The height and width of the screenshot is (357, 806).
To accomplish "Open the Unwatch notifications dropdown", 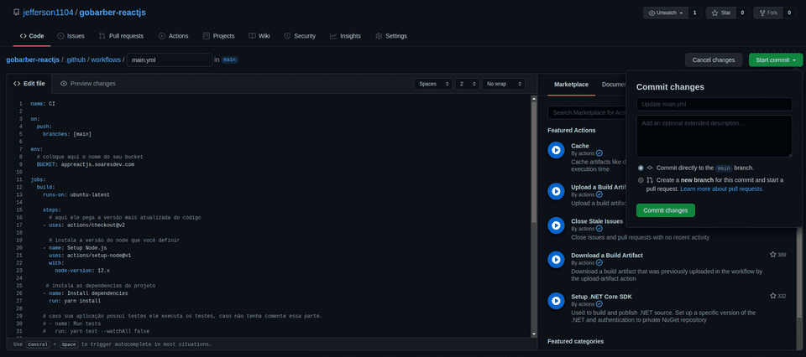I will coord(667,13).
